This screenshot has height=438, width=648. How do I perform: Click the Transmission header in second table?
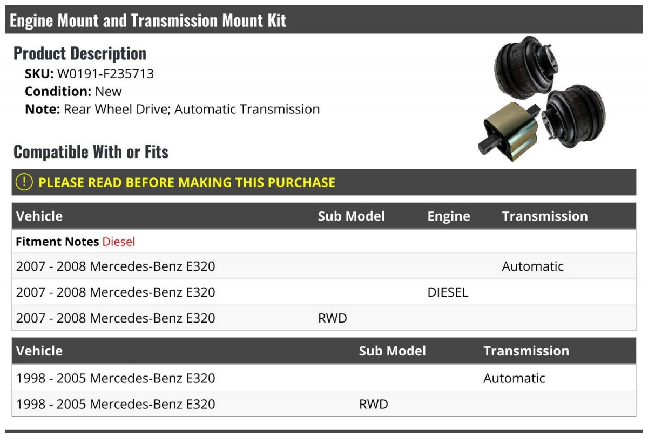[x=526, y=351]
